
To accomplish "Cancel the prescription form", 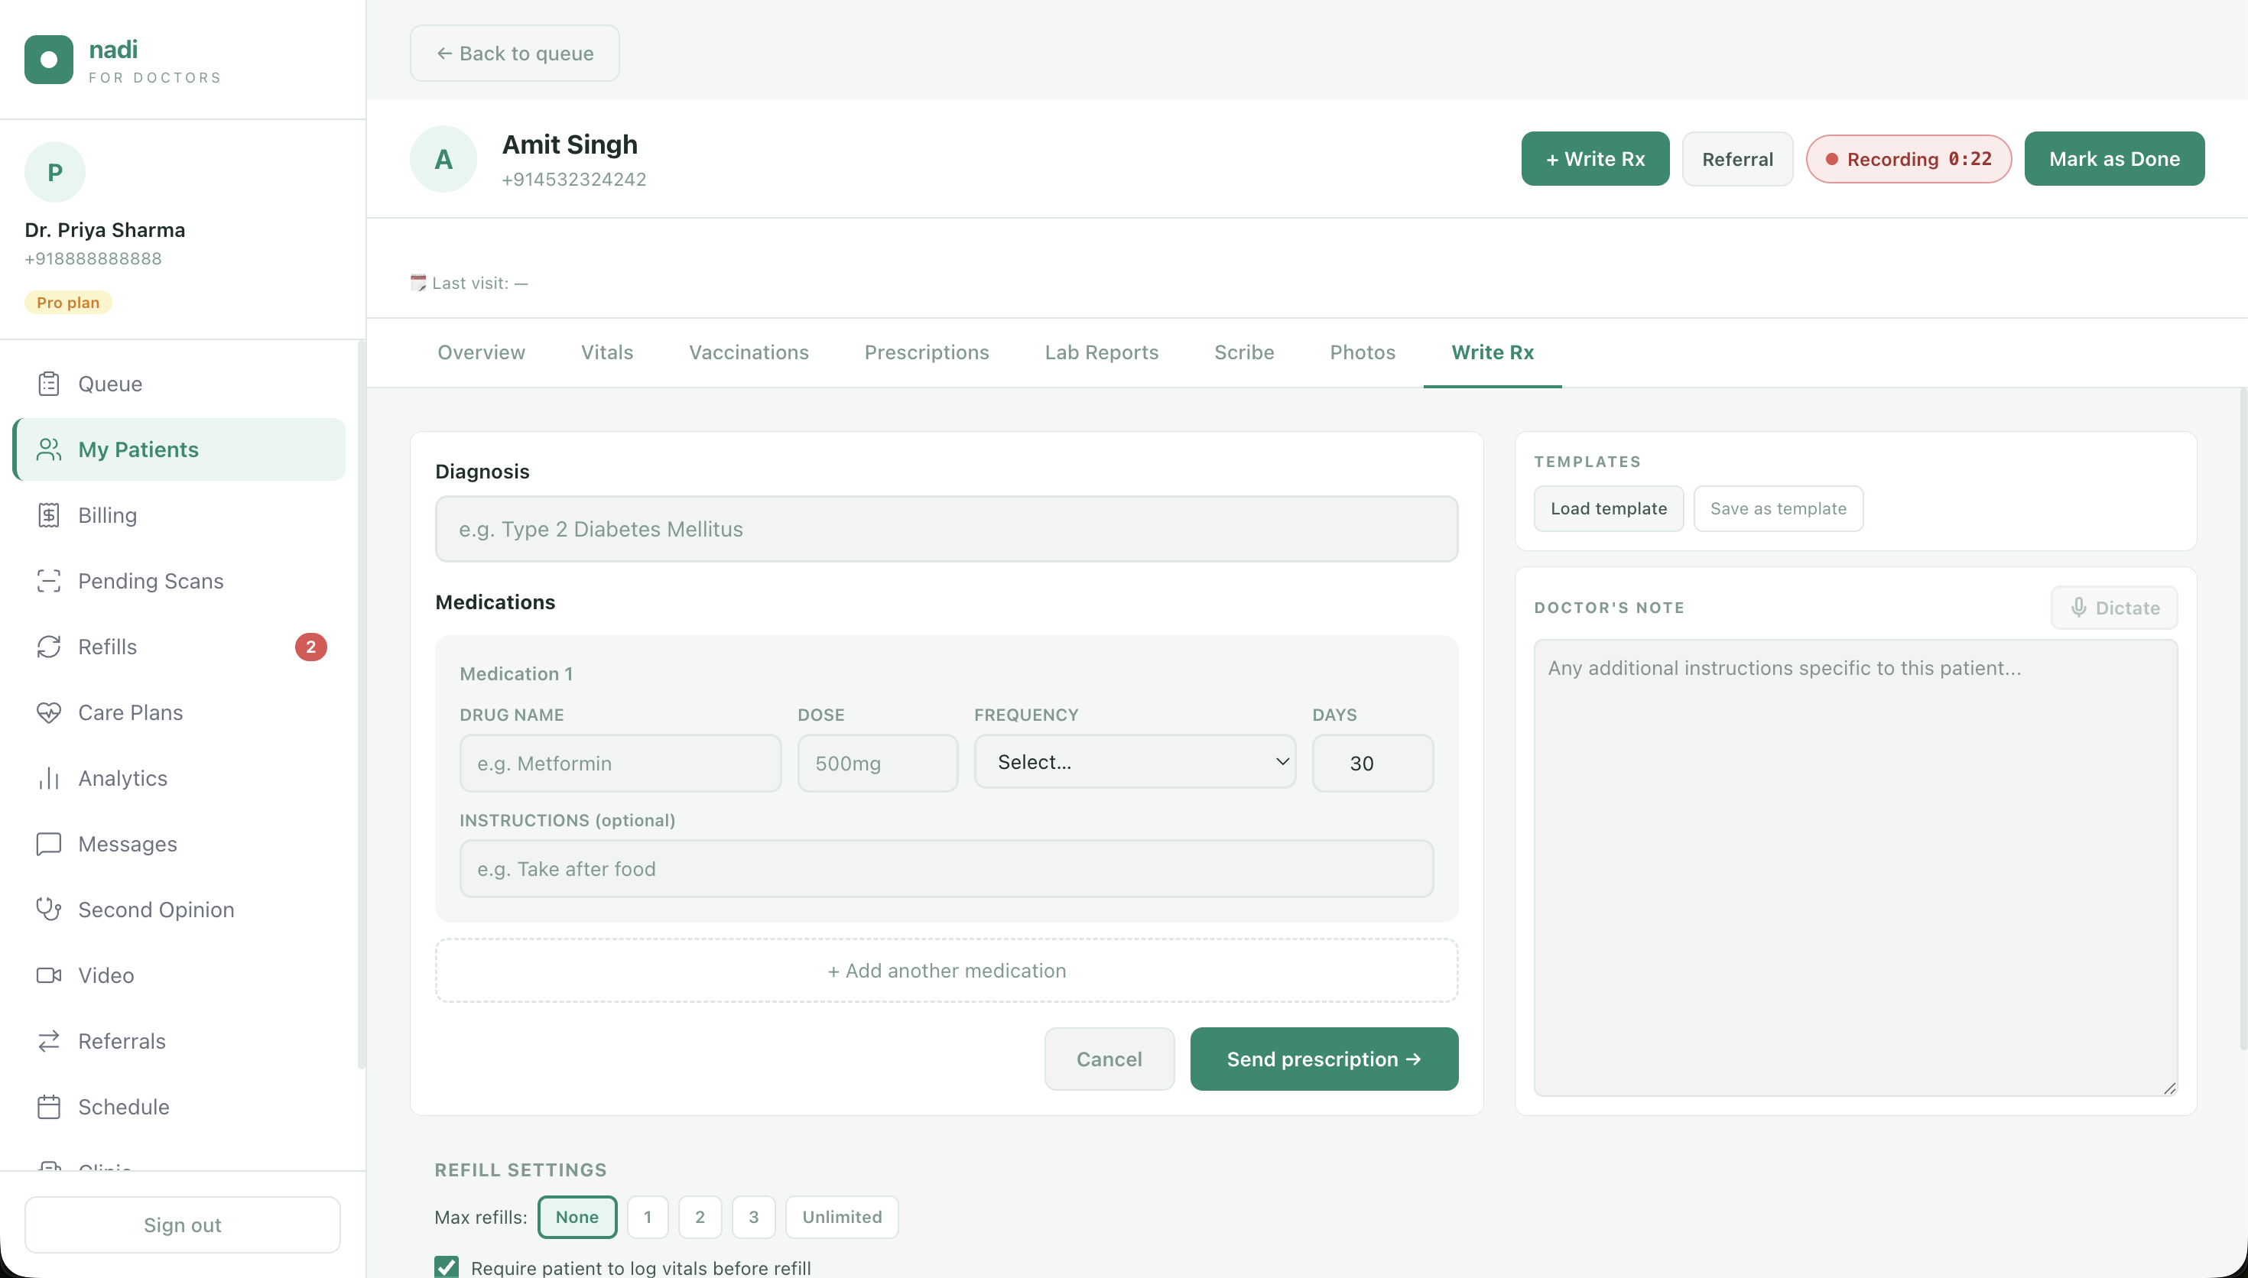I will click(1109, 1059).
